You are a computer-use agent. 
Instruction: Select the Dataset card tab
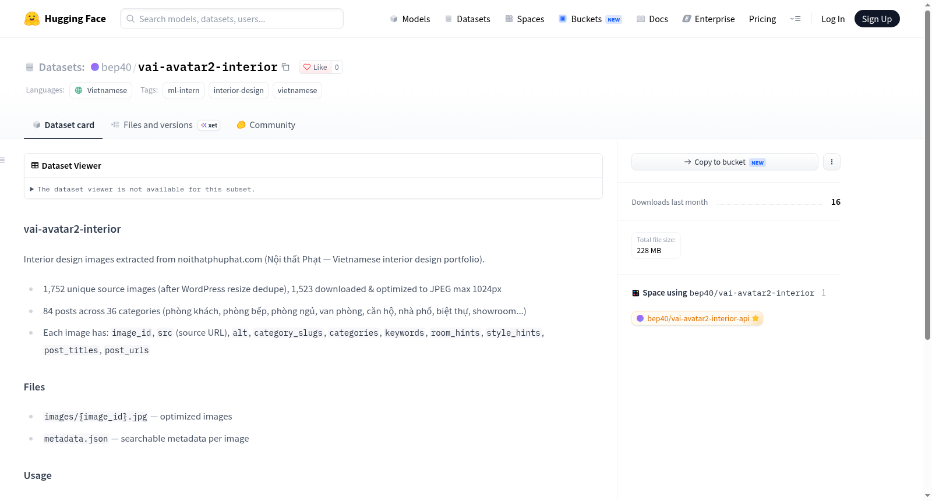tap(63, 125)
